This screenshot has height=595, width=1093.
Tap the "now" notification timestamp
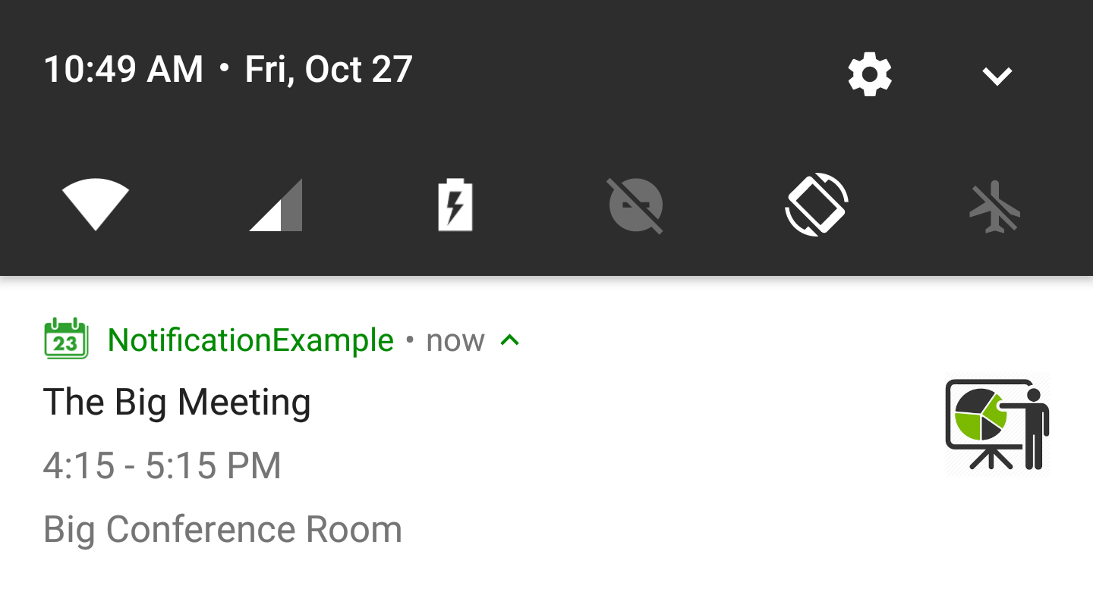(x=455, y=341)
